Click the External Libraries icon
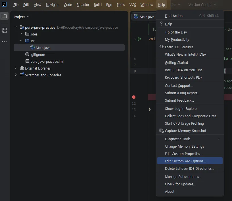232x201 pixels. click(x=22, y=68)
